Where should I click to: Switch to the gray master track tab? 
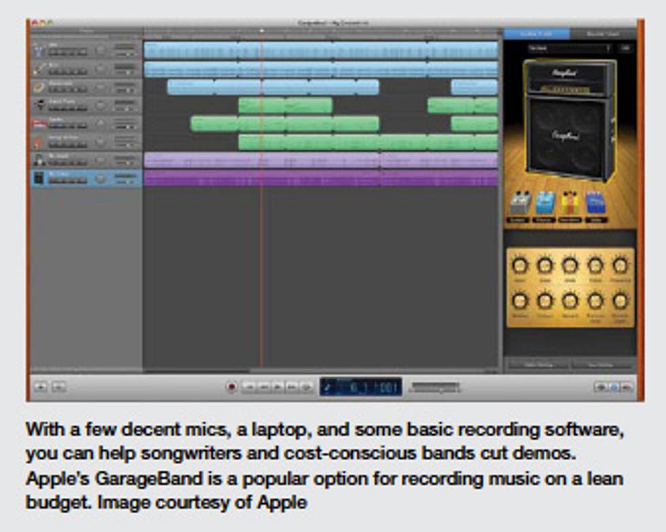click(603, 34)
